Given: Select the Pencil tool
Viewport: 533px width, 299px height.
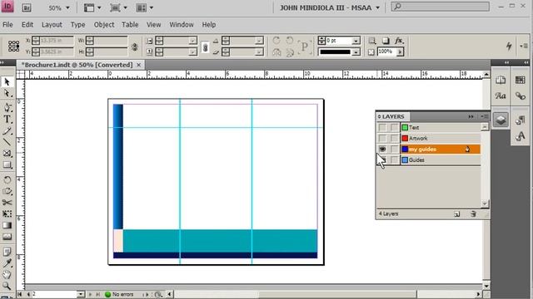Looking at the screenshot, I should [7, 131].
